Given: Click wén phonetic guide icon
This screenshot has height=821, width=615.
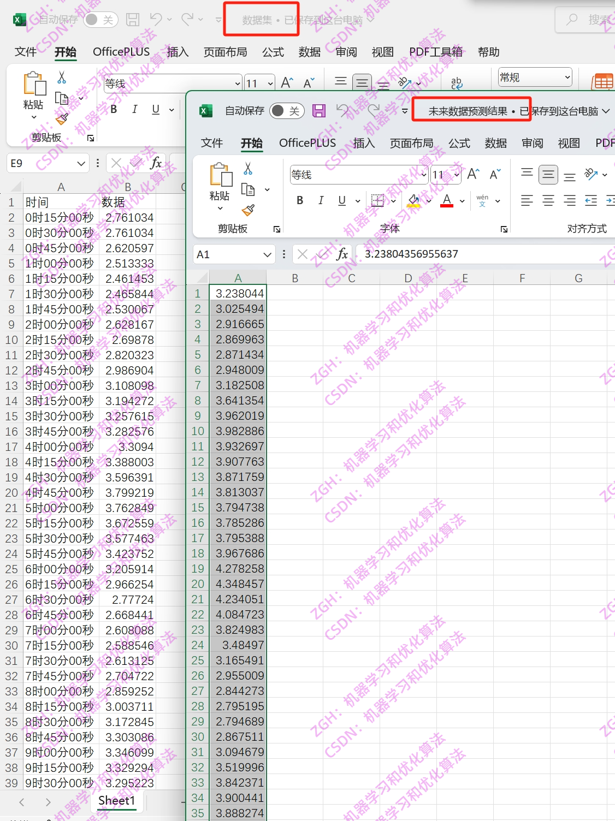Looking at the screenshot, I should pyautogui.click(x=482, y=200).
